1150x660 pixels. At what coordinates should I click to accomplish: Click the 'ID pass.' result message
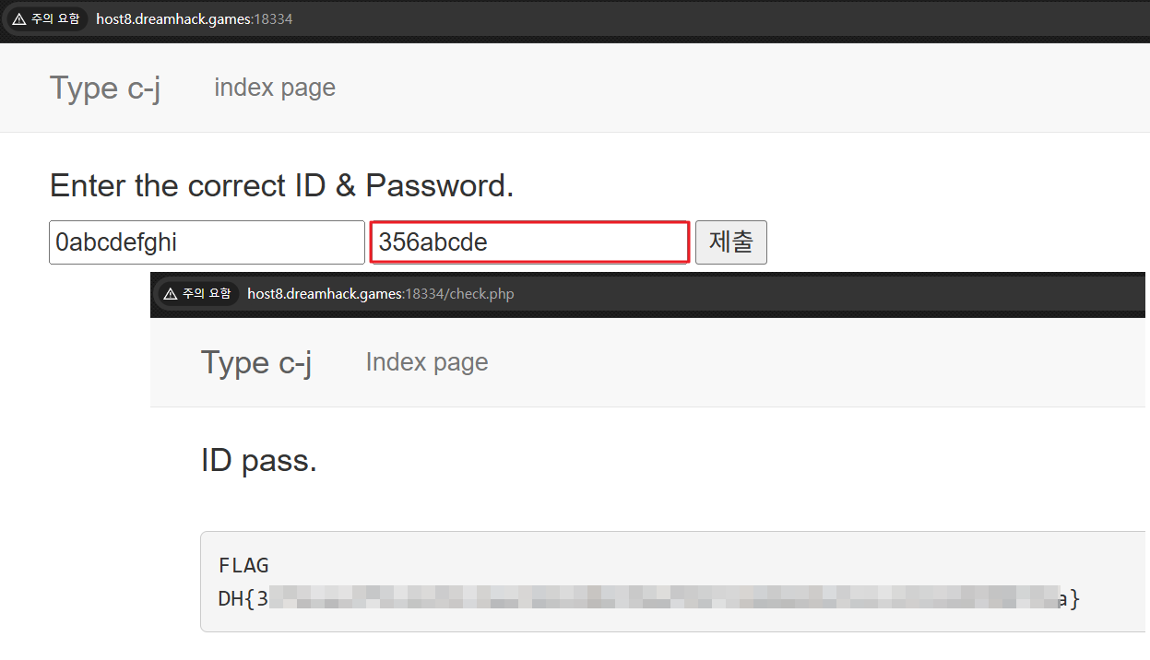click(x=258, y=460)
